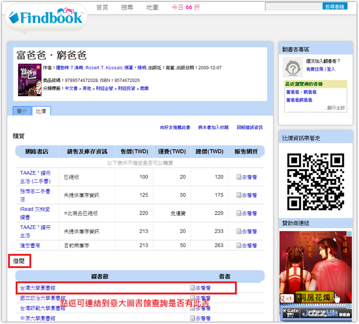Click the book cover thumbnail

coord(30,80)
